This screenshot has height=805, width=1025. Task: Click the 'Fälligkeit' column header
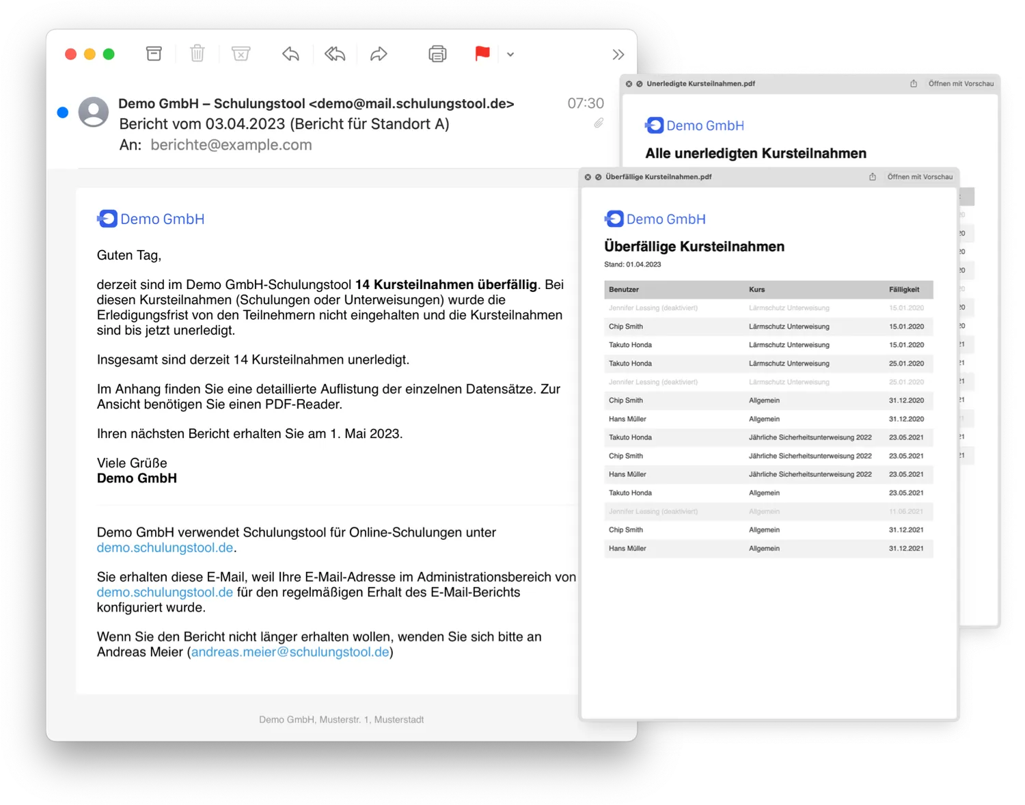pos(904,290)
